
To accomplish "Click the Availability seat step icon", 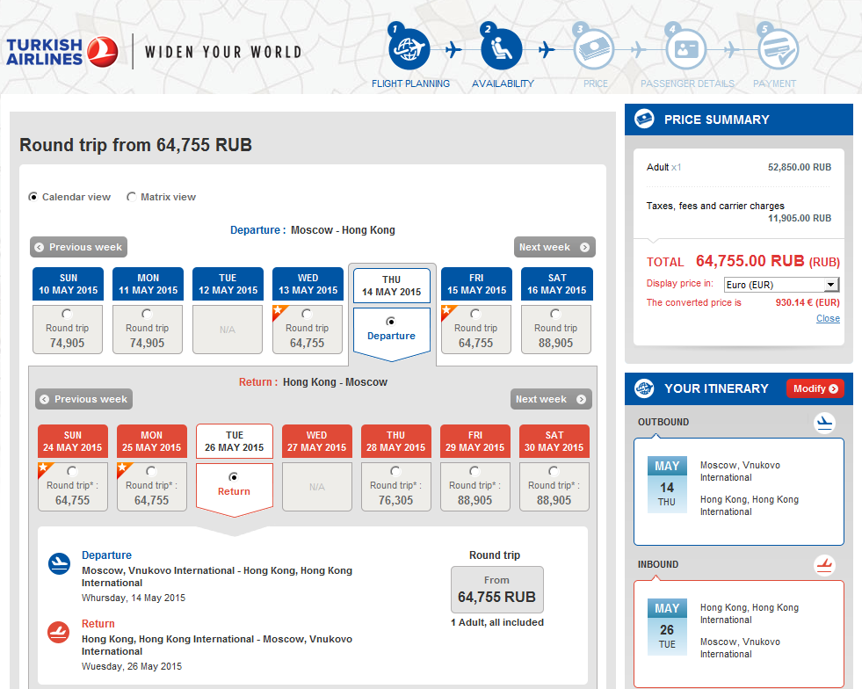I will click(502, 49).
